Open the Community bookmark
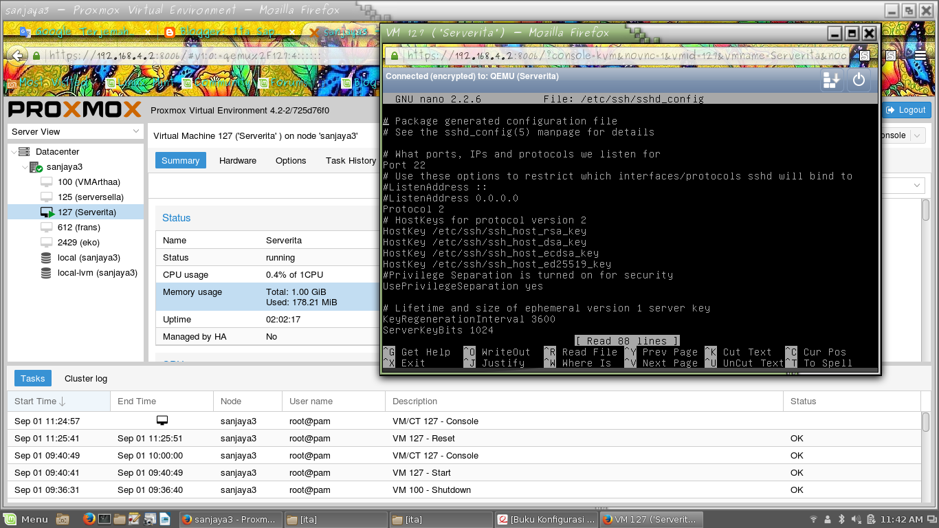939x528 pixels. point(215,82)
